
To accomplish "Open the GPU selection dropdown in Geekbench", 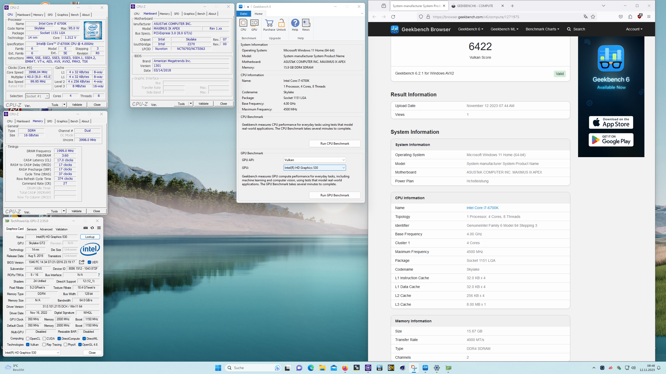I will coord(315,168).
